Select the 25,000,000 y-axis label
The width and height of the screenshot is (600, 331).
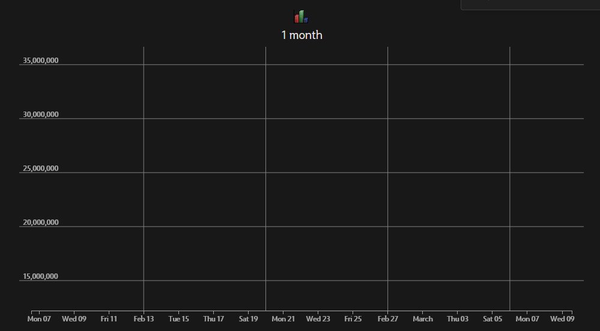[41, 168]
